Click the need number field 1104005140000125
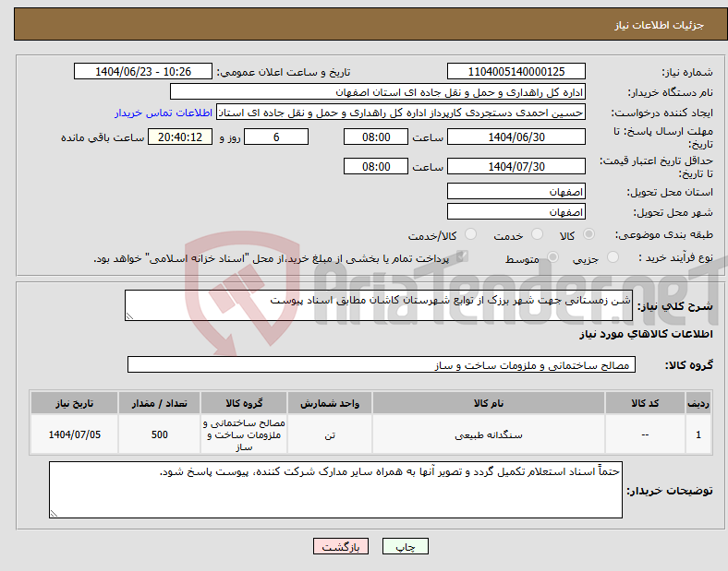 click(x=516, y=71)
